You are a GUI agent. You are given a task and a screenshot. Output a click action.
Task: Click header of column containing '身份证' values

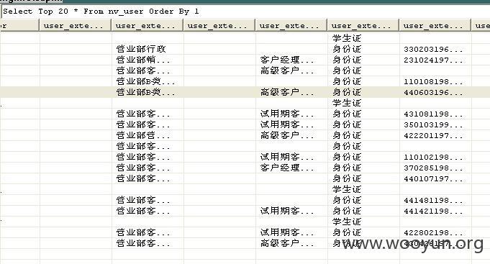tap(363, 25)
